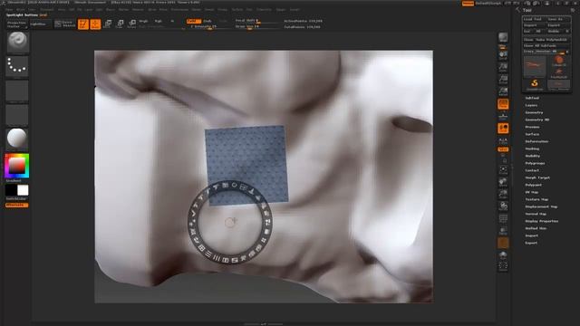Toggle Persp perspective view
Image resolution: width=580 pixels, height=326 pixels.
[503, 104]
